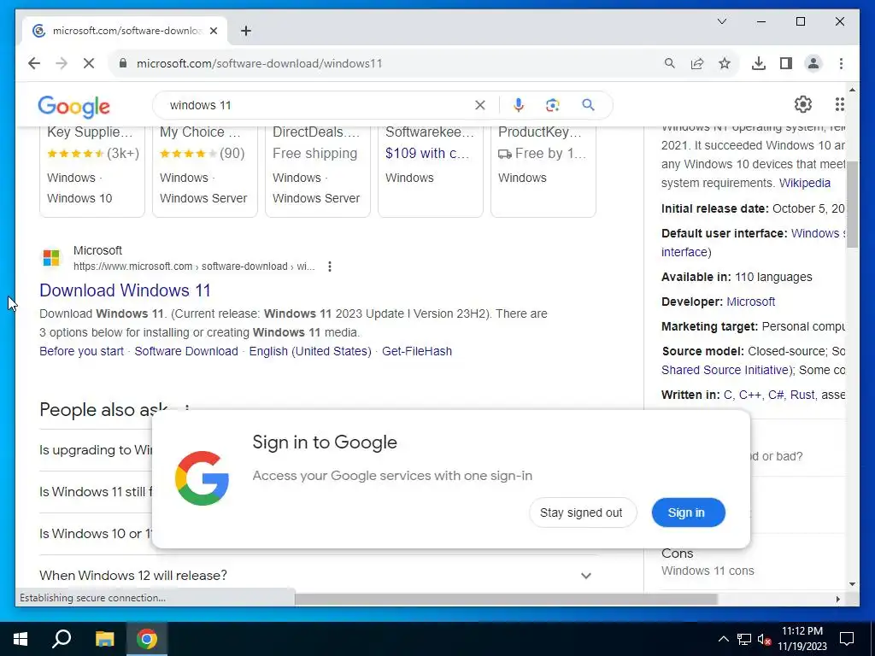Open the Before you start sitelink
Viewport: 875px width, 656px height.
tap(81, 351)
